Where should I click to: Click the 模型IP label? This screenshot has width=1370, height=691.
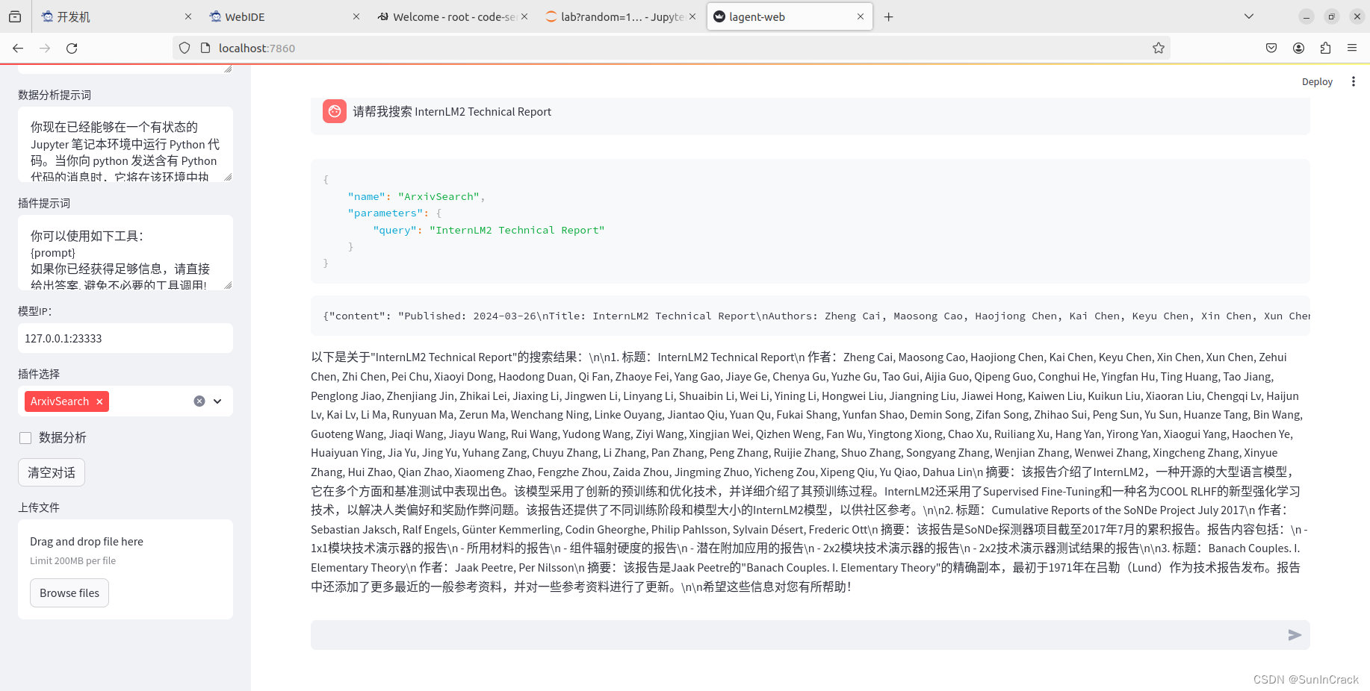coord(35,311)
